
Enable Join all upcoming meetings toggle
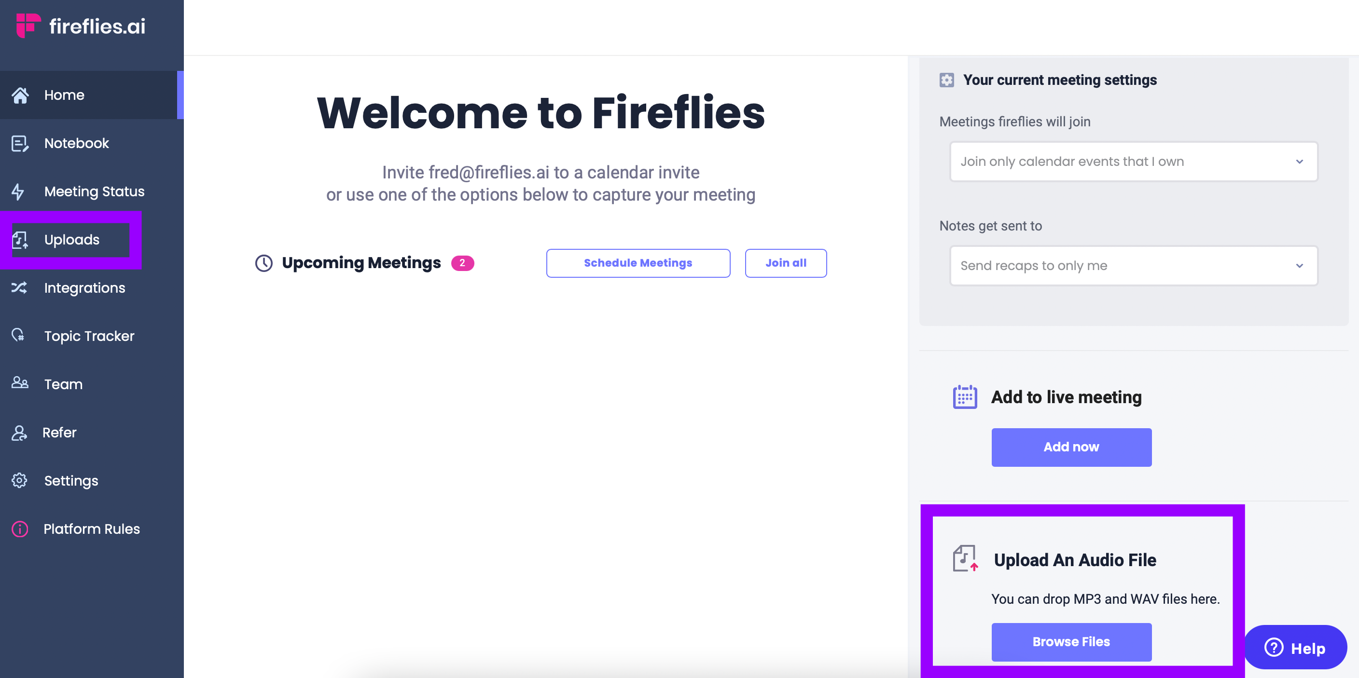pyautogui.click(x=785, y=262)
